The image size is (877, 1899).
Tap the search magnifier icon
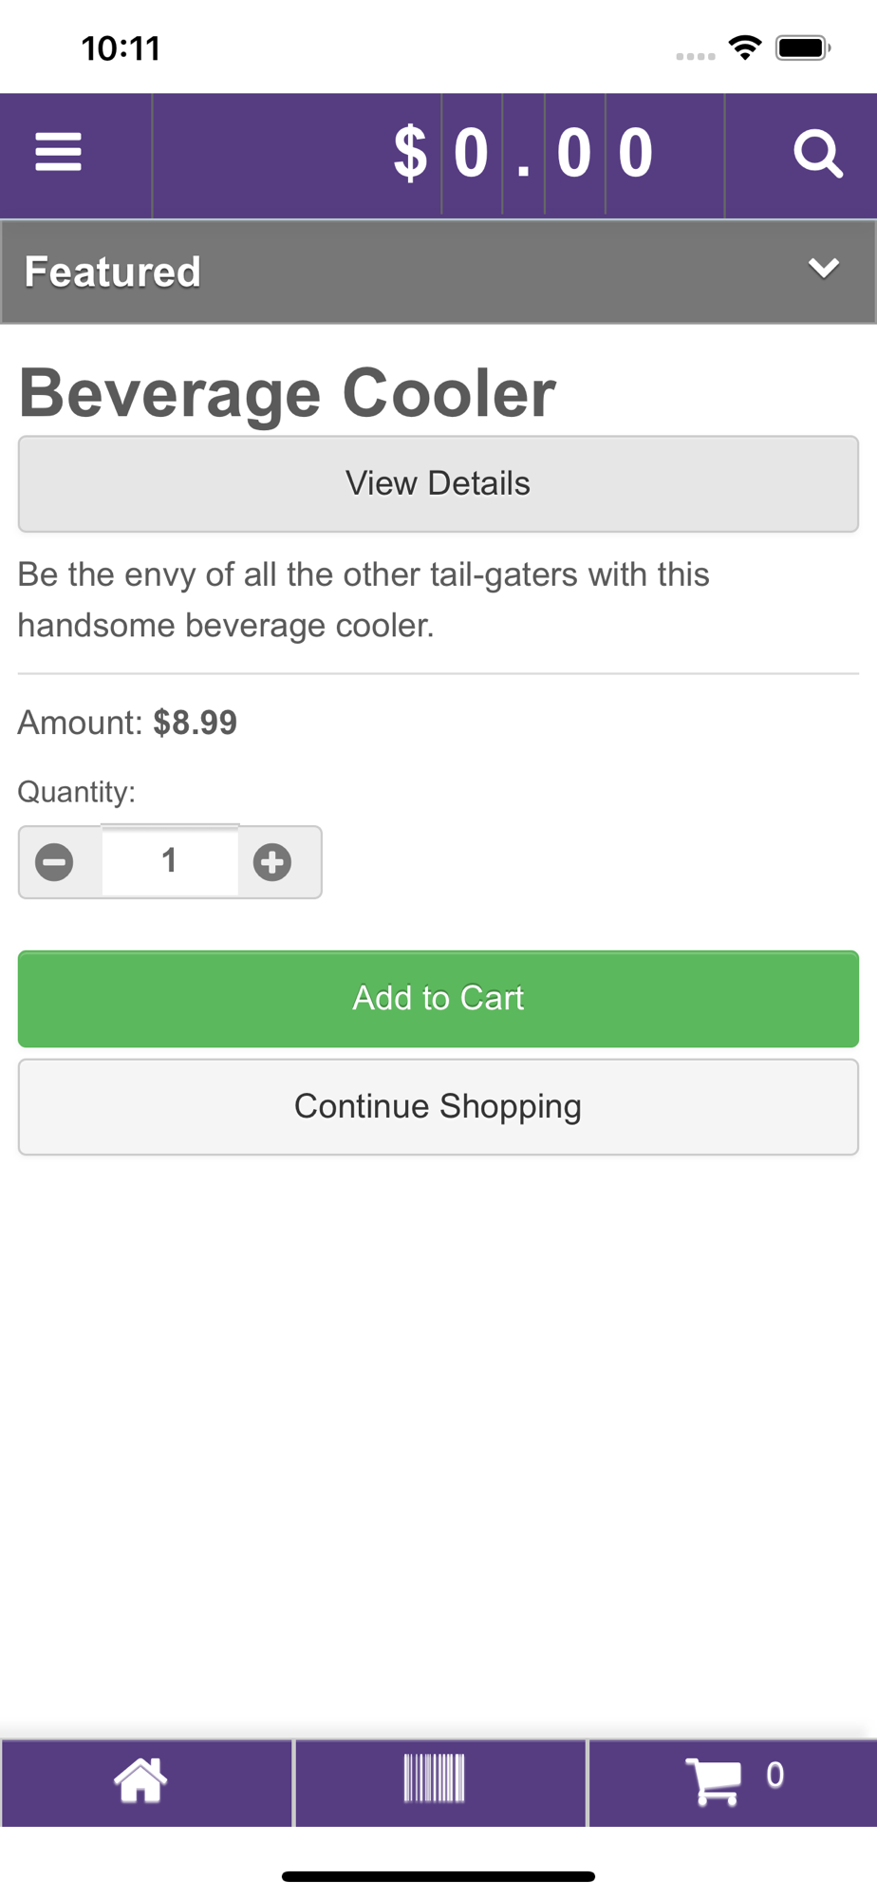tap(817, 154)
